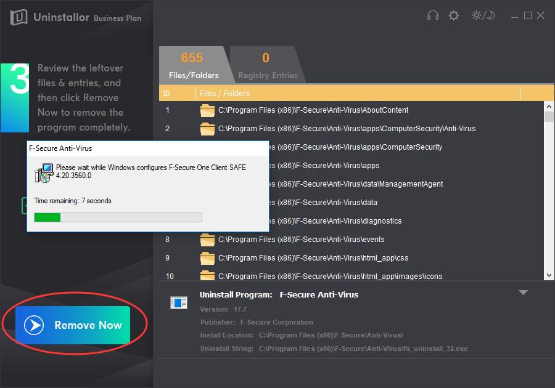
Task: Click folder icon for ComputerSecurity\Anti-Virus row
Action: pos(207,129)
